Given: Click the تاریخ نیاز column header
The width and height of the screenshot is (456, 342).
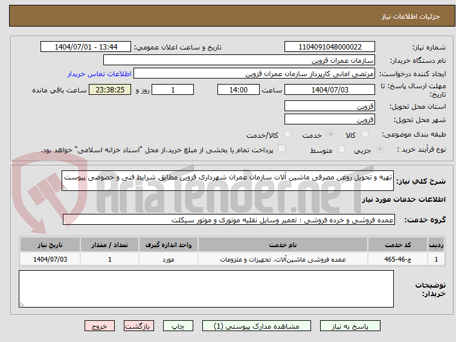Looking at the screenshot, I should [50, 245].
